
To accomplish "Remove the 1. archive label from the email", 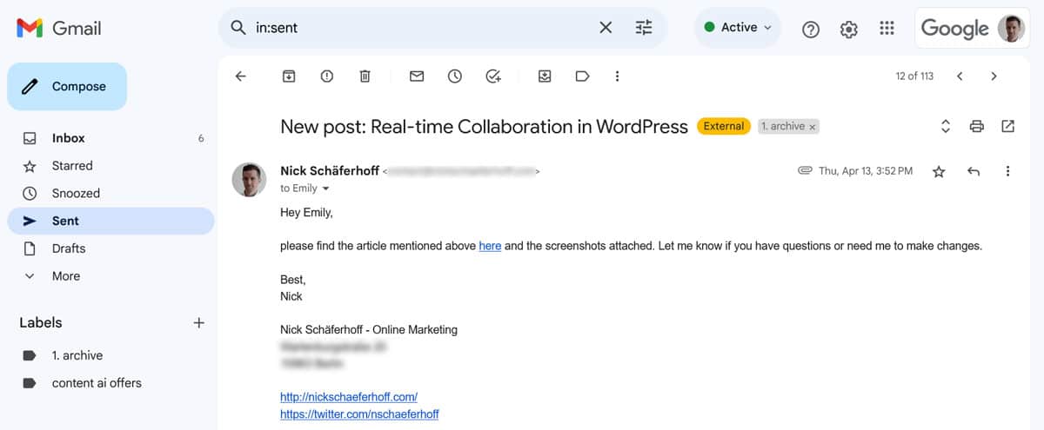I will coord(813,127).
